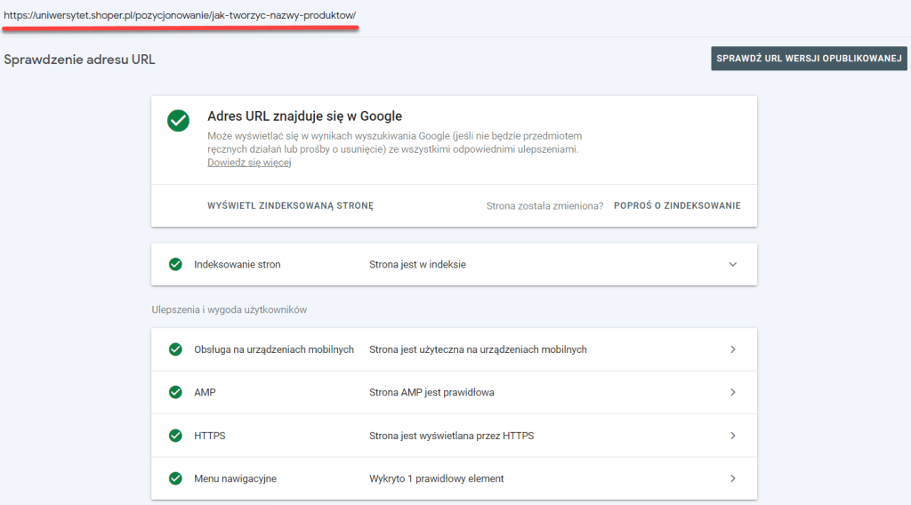Request indexing with 'Poproś o zindeksowanie'
This screenshot has width=911, height=505.
click(677, 205)
